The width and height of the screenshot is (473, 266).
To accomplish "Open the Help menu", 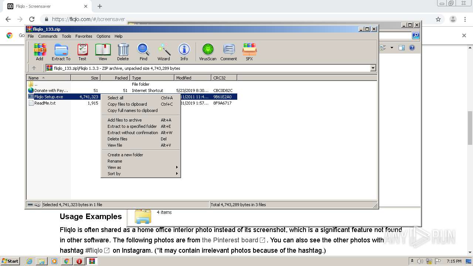I will pyautogui.click(x=118, y=36).
